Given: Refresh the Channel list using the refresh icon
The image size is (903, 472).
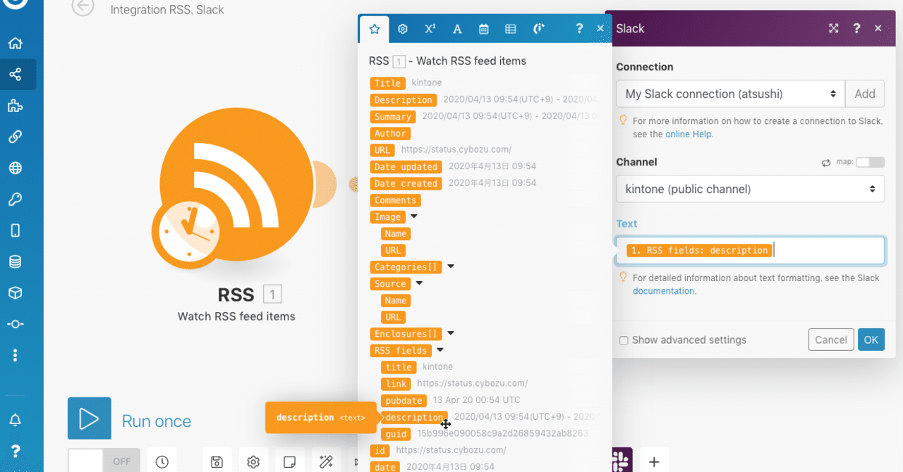Looking at the screenshot, I should tap(826, 163).
